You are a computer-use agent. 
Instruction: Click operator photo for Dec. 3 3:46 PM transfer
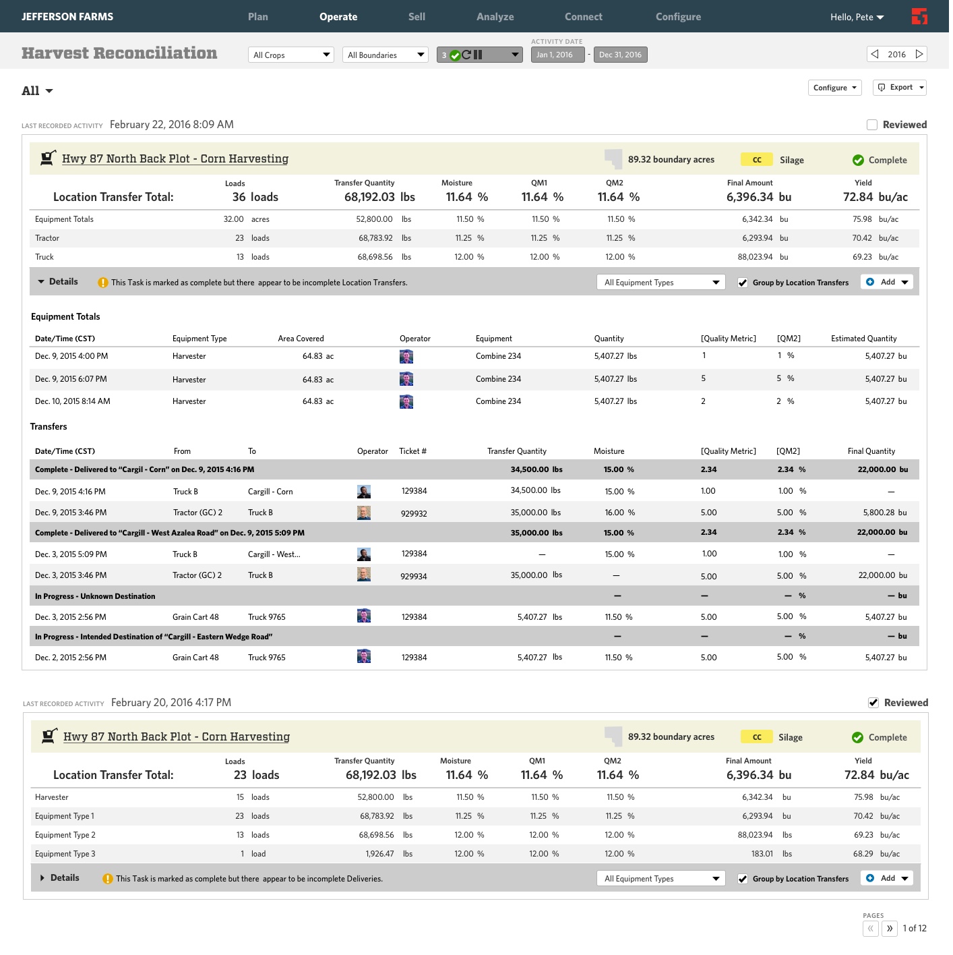[364, 575]
